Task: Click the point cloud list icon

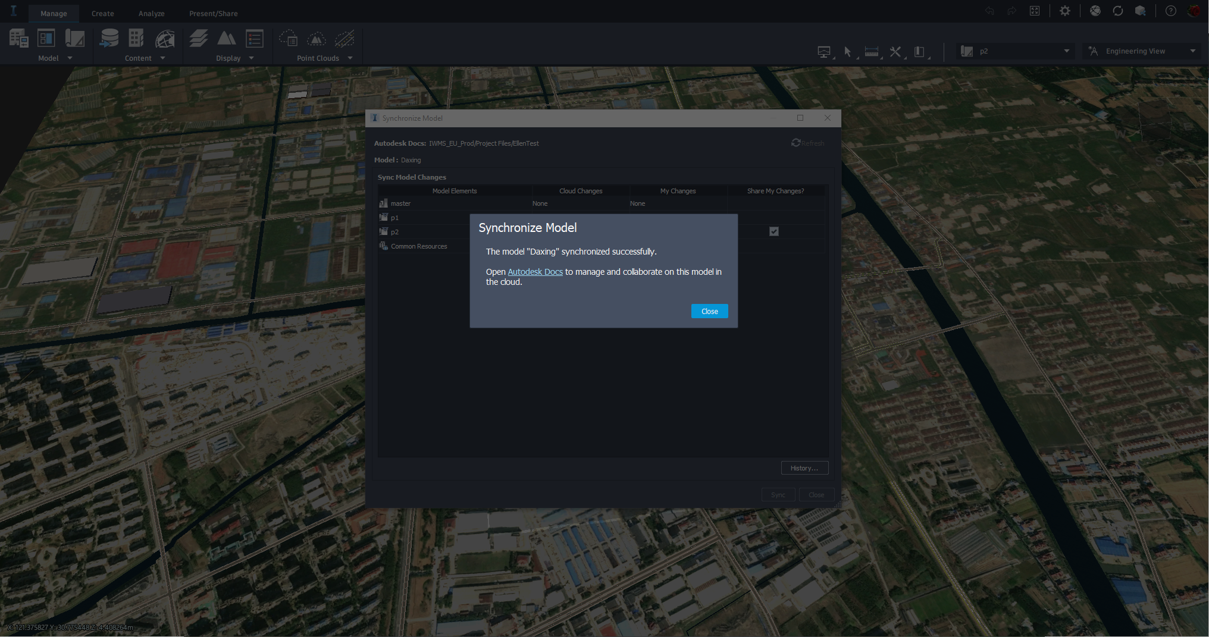Action: click(x=289, y=39)
